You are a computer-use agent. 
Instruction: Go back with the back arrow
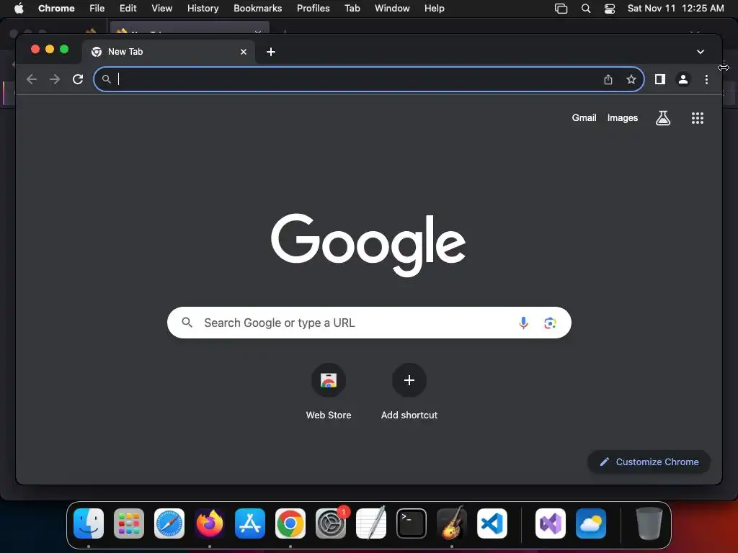pyautogui.click(x=32, y=79)
